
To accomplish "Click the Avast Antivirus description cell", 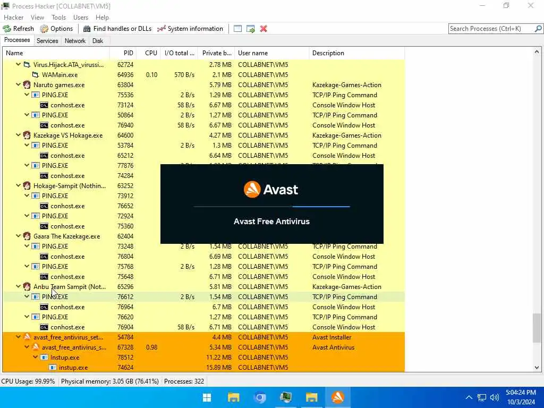I will point(334,347).
